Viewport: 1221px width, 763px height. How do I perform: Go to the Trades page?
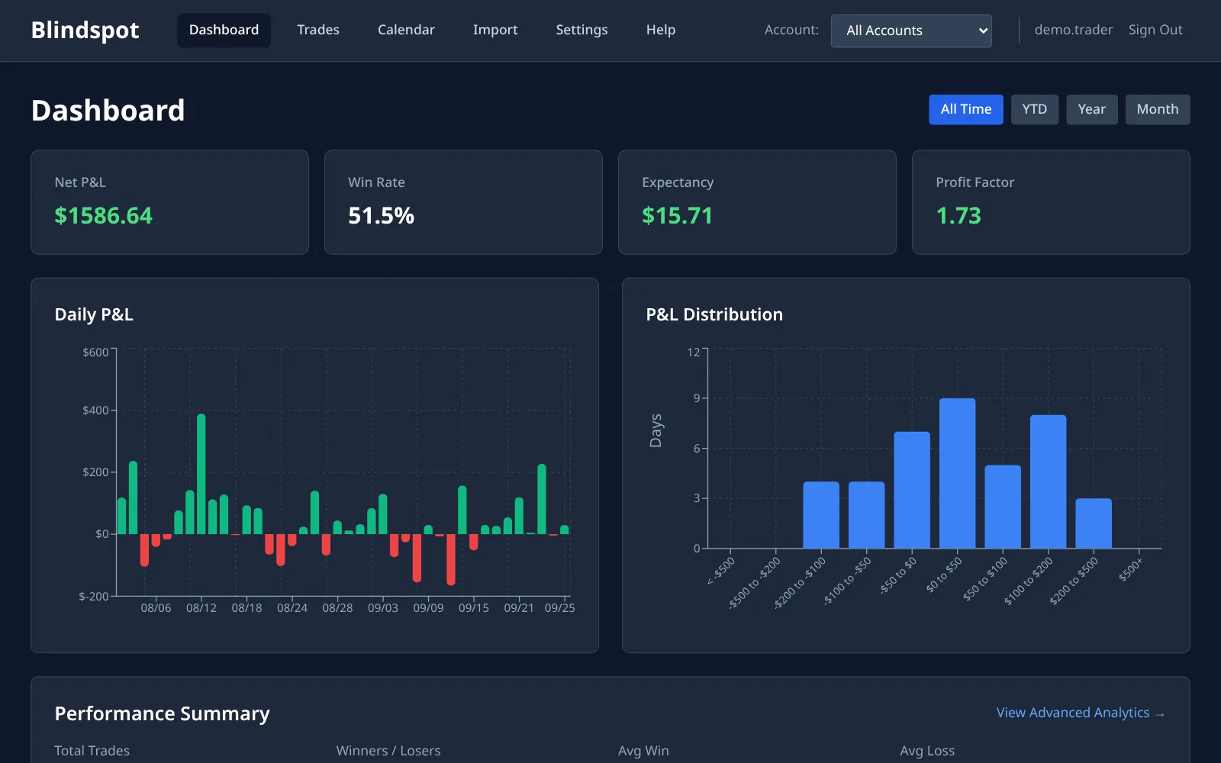click(x=318, y=30)
